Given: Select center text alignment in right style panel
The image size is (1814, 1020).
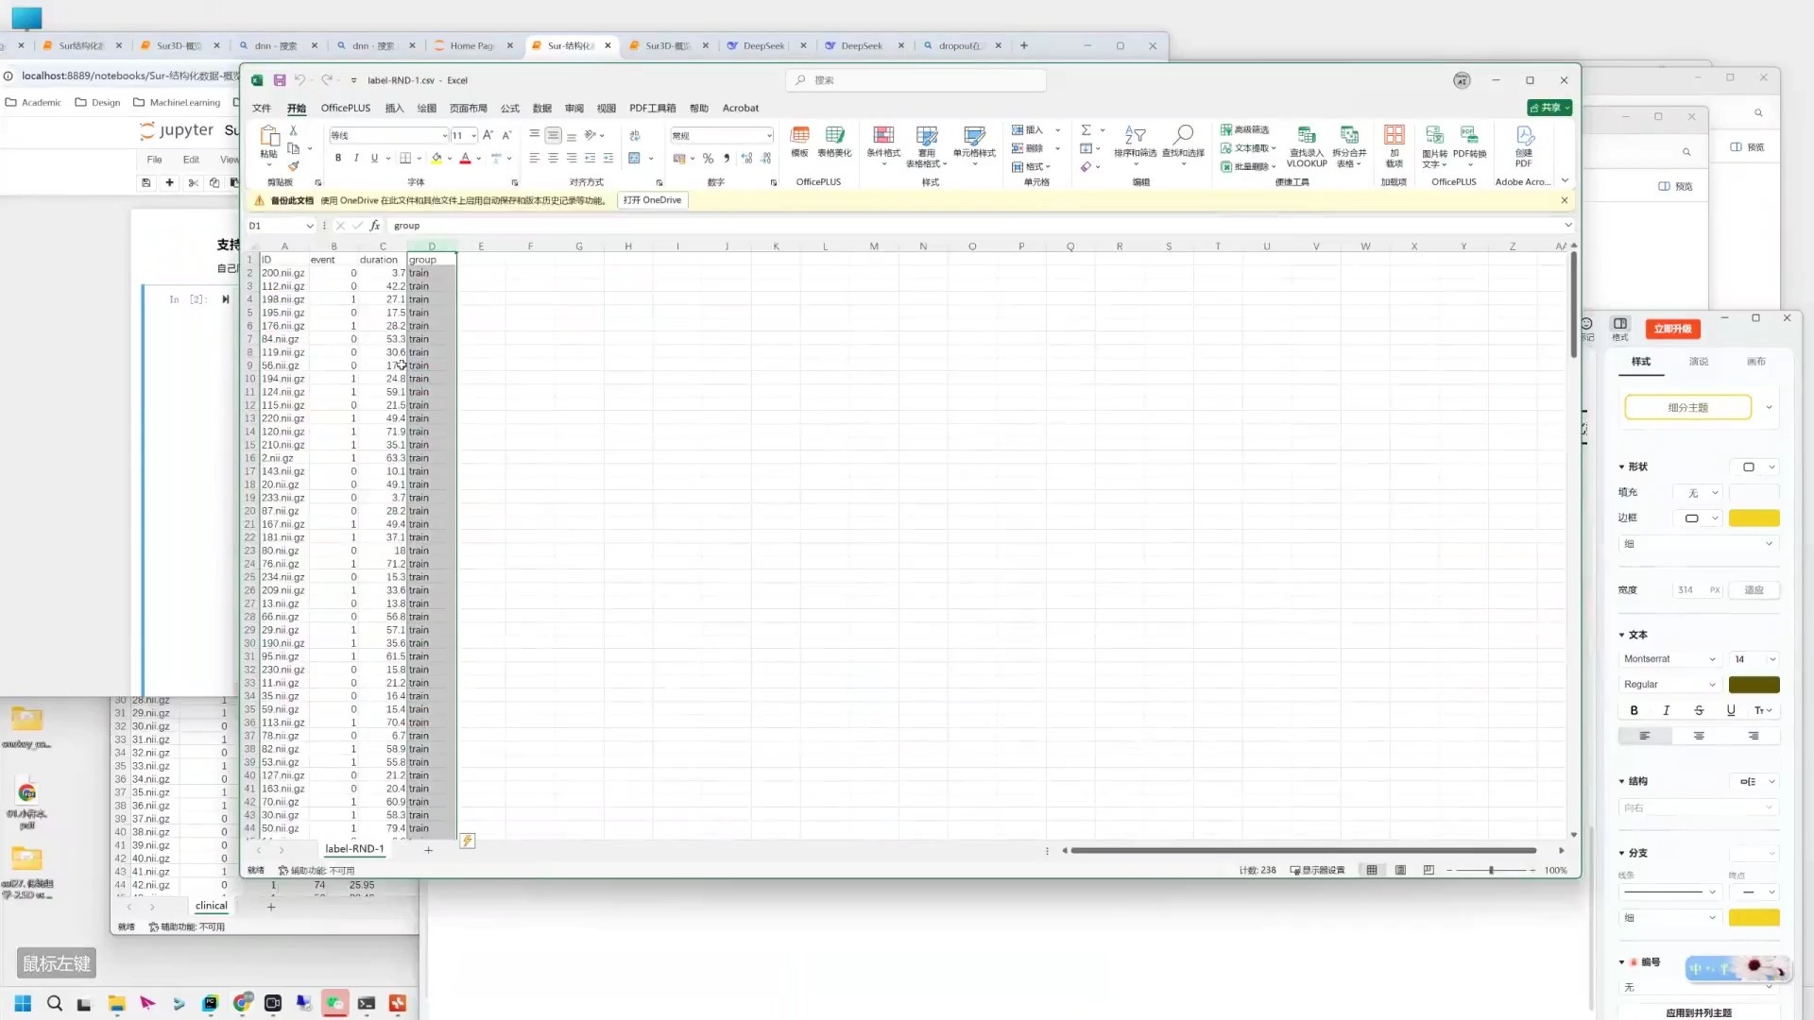Looking at the screenshot, I should pyautogui.click(x=1699, y=736).
